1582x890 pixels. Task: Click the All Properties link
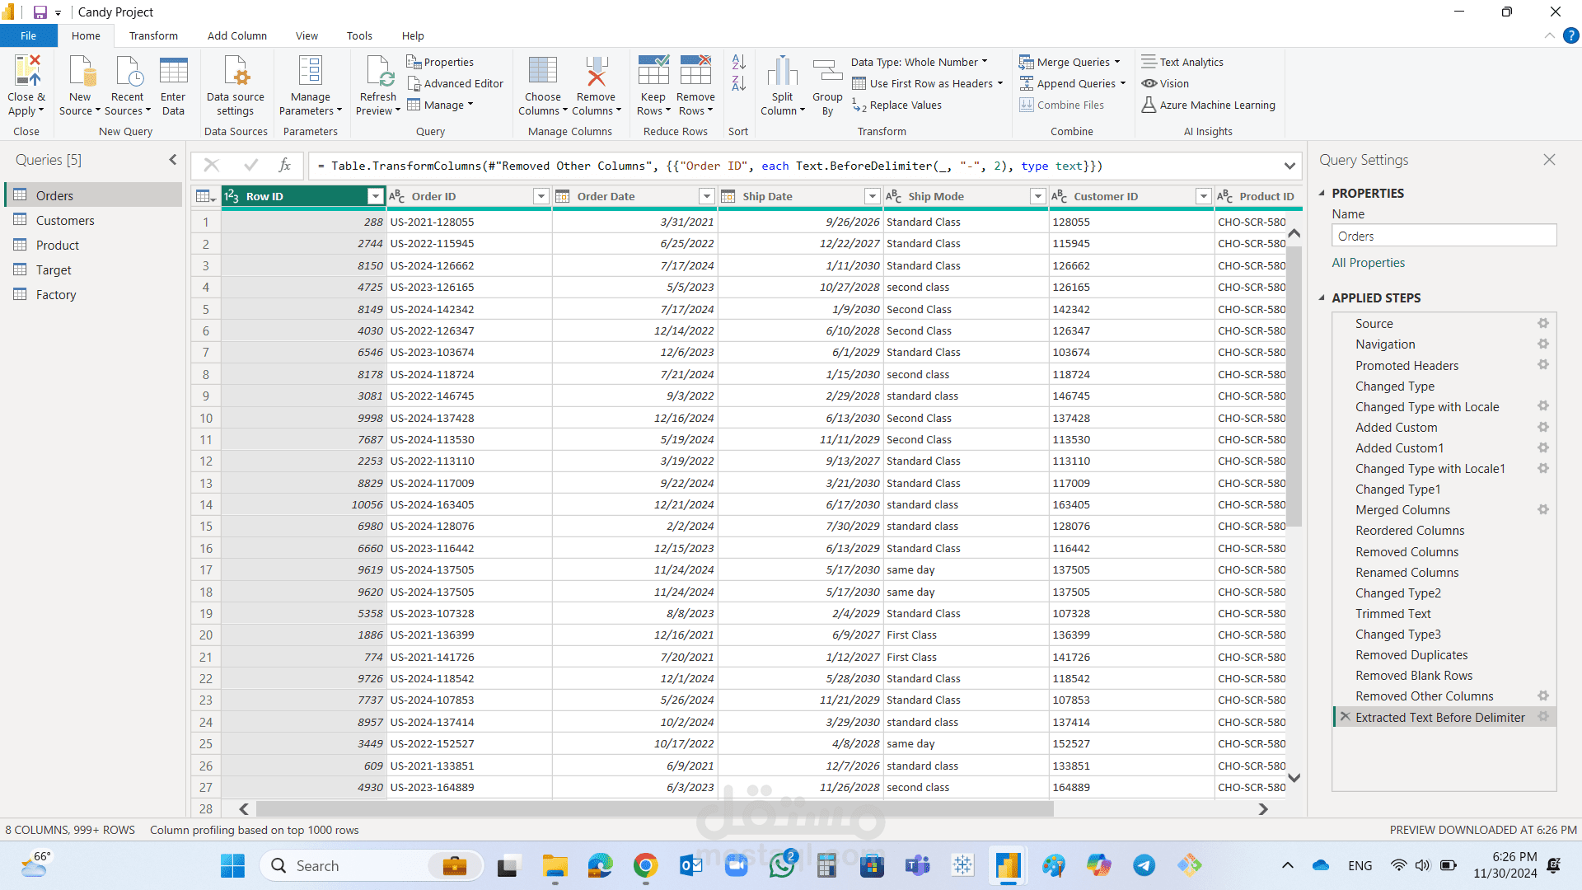(x=1368, y=263)
